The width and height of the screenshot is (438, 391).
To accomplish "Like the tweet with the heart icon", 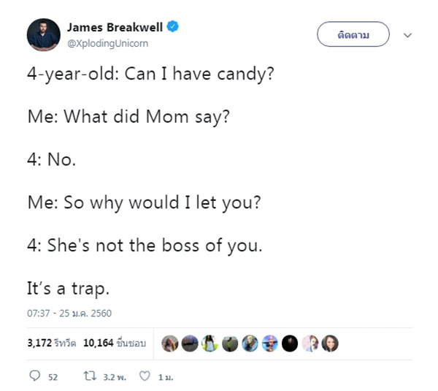I will tap(144, 376).
